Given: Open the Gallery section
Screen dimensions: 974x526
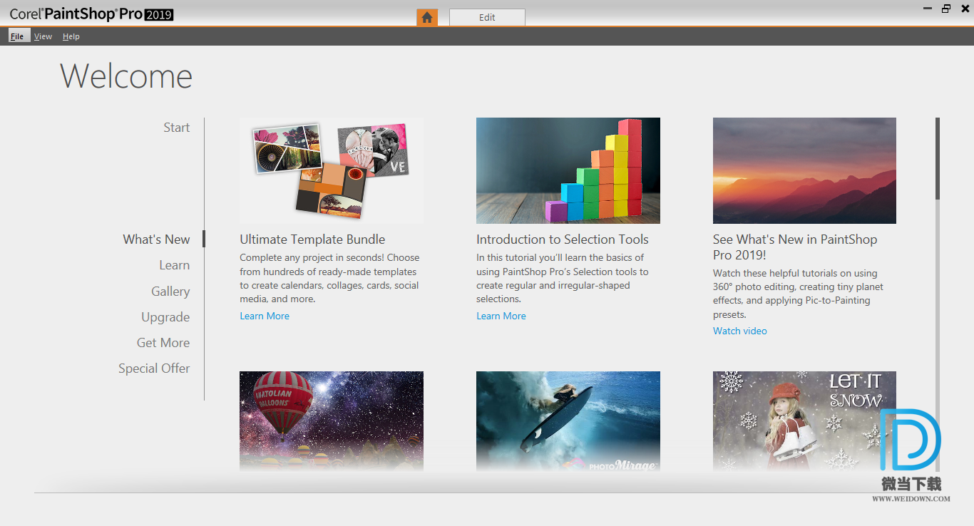Looking at the screenshot, I should click(170, 292).
